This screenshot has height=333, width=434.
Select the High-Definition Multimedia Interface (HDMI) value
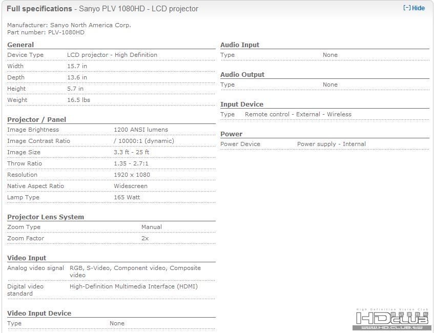134,286
